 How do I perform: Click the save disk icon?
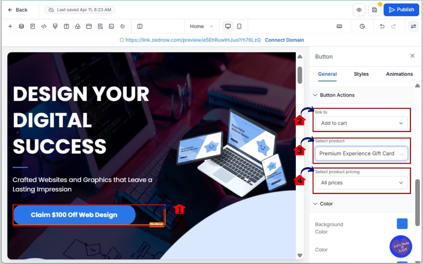(x=374, y=10)
